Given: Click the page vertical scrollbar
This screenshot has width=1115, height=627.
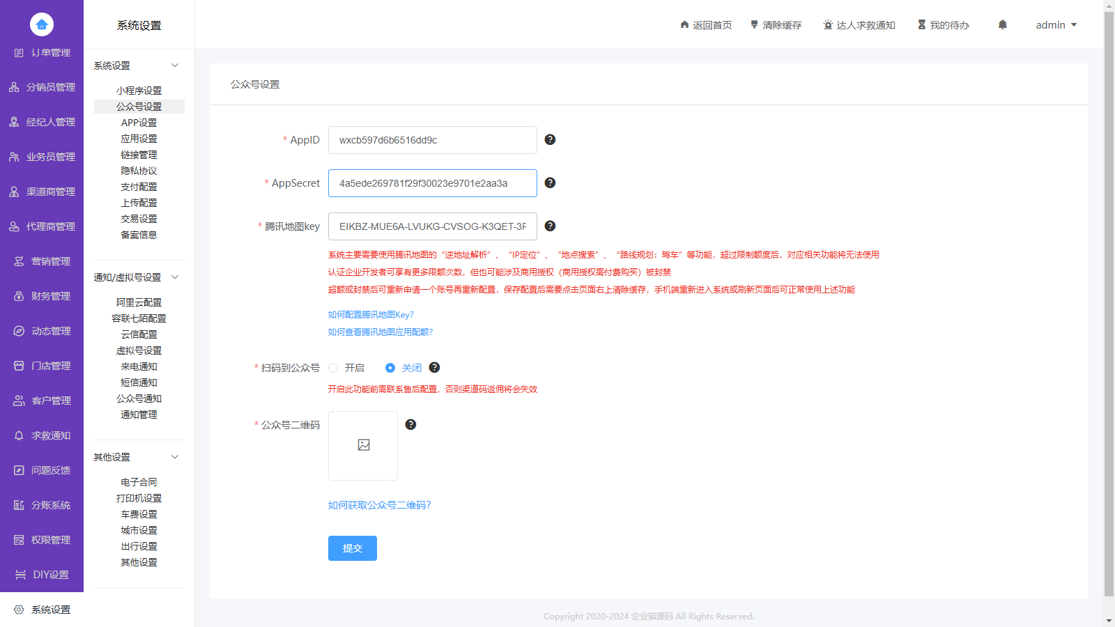Looking at the screenshot, I should tap(1109, 300).
